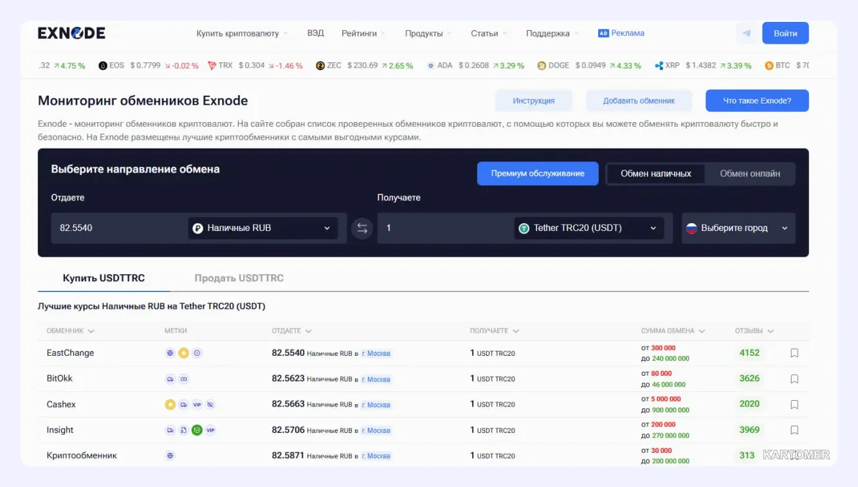Click the Премиум обслуживание button
This screenshot has height=487, width=858.
click(x=538, y=174)
